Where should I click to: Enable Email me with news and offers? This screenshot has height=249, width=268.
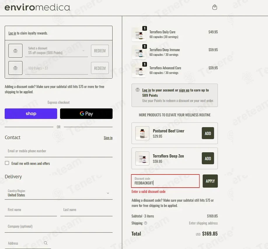tap(7, 163)
